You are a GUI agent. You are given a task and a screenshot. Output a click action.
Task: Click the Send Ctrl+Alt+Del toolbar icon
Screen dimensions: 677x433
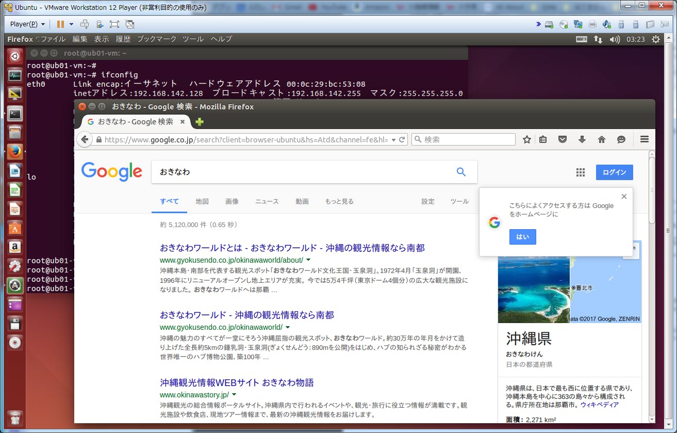point(85,24)
